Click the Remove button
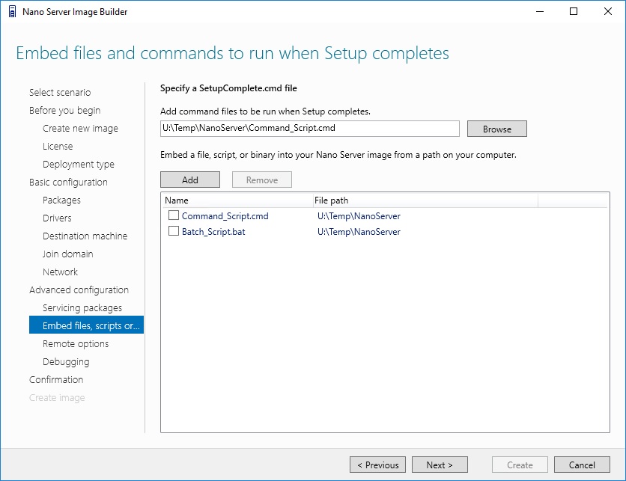This screenshot has width=626, height=481. pyautogui.click(x=262, y=180)
